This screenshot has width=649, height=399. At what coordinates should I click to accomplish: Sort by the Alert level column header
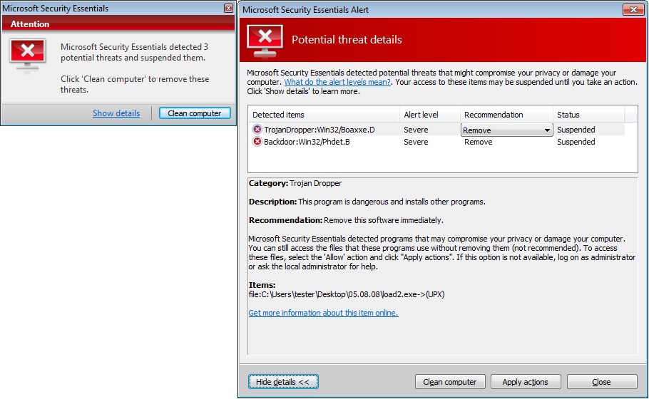429,115
